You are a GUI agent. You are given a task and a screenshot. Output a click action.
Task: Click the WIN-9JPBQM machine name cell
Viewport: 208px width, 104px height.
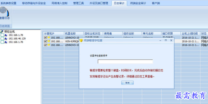point(72,41)
